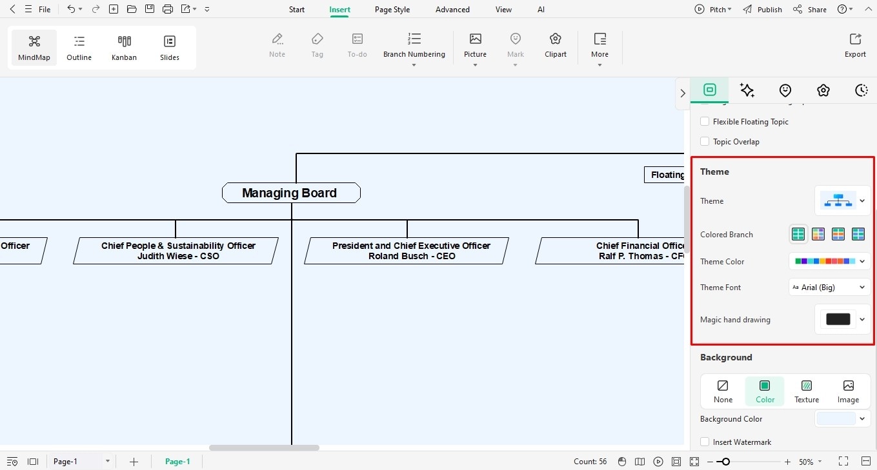Image resolution: width=877 pixels, height=470 pixels.
Task: Select the Managing Board node
Action: pos(291,193)
